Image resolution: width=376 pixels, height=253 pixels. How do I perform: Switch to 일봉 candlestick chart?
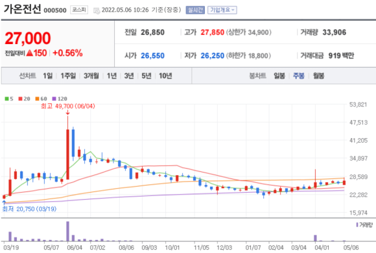(279, 76)
